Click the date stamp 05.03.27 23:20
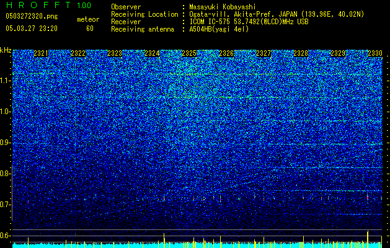Image resolution: width=390 pixels, height=248 pixels. pos(32,29)
